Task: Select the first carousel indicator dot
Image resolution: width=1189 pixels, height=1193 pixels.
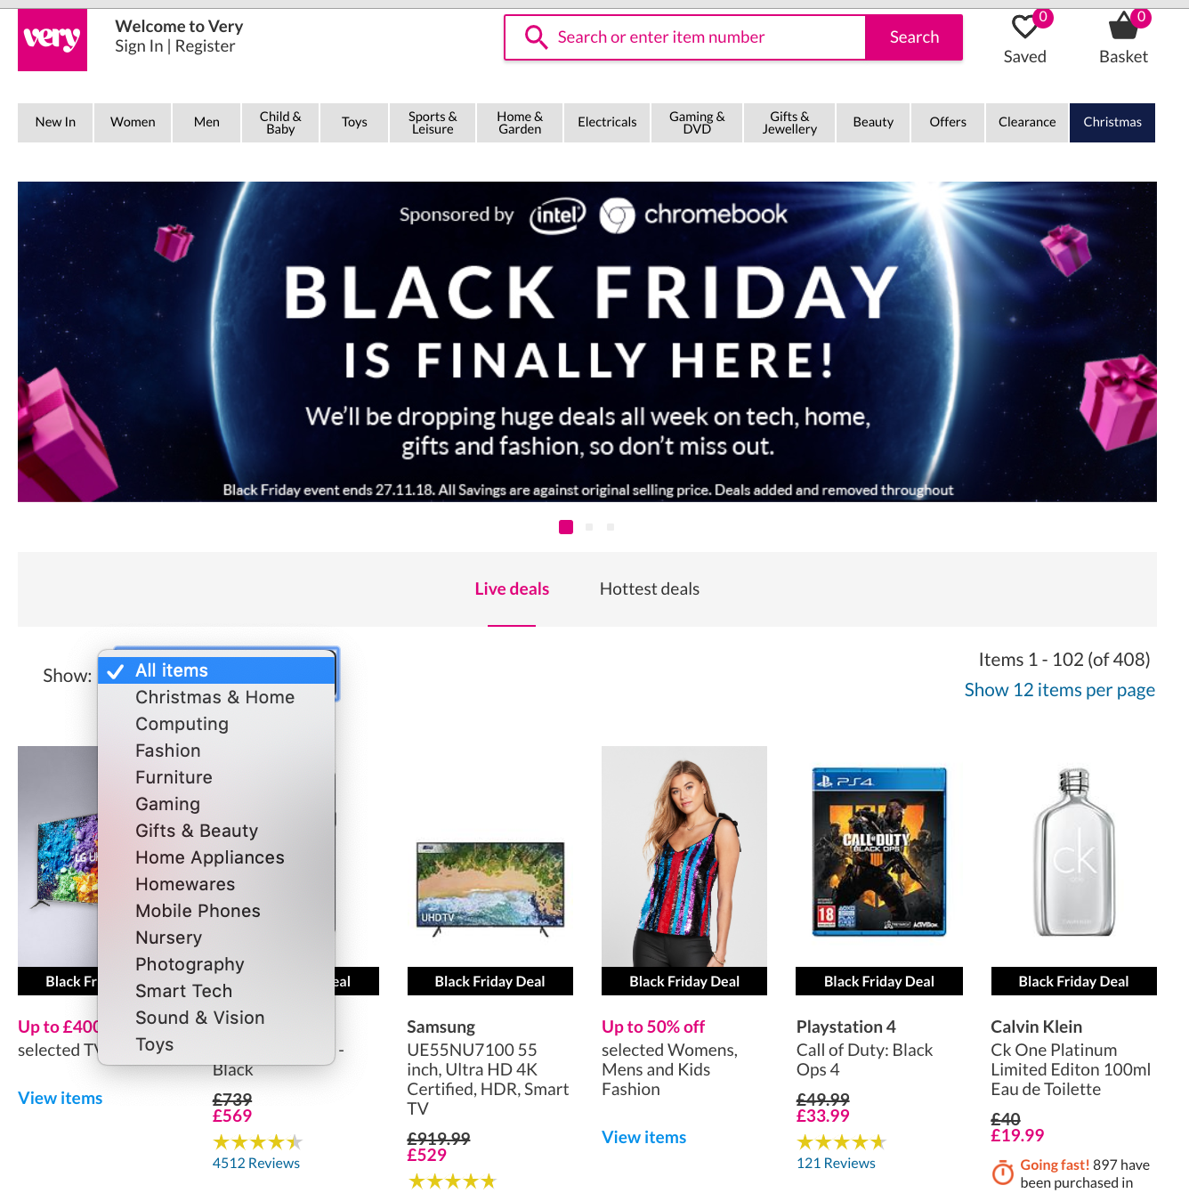Action: 566,527
